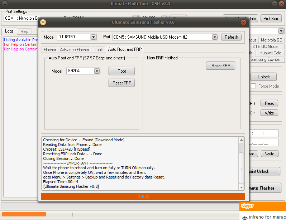
Task: Click the 'Resetting FRP Lock Data' log line
Action: pyautogui.click(x=73, y=154)
